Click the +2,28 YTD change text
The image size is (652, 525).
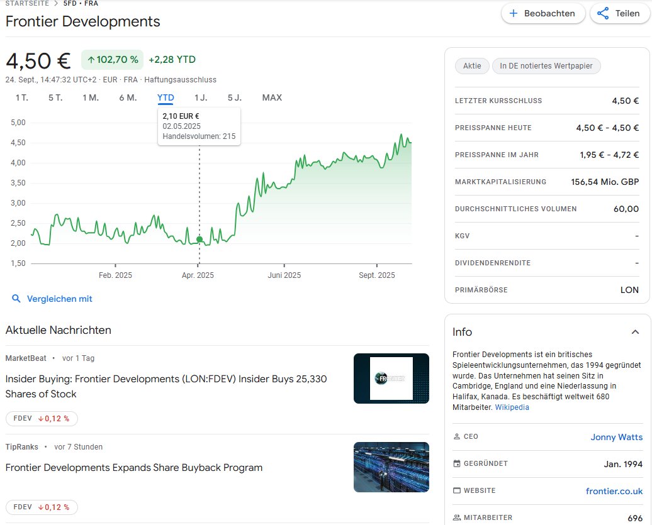(x=172, y=60)
